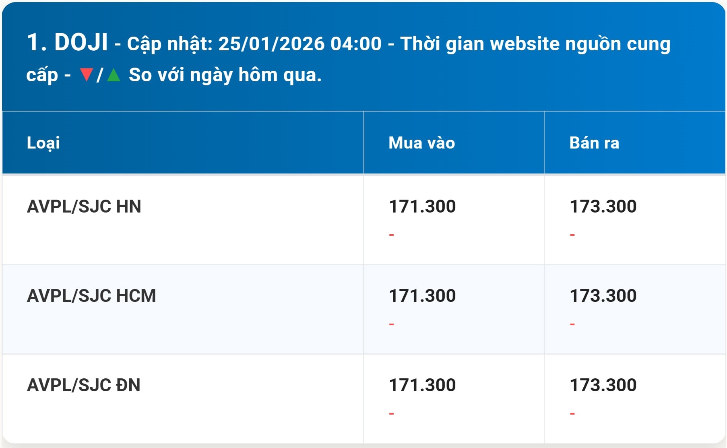Click the AVPL/SJC HN sell price 173.300
Screen dimensions: 727x448
click(x=603, y=206)
